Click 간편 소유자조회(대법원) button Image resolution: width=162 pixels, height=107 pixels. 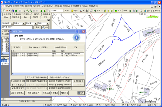[x=60, y=78]
